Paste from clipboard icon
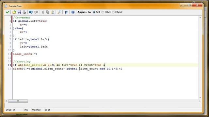This screenshot has width=209, height=117. pyautogui.click(x=53, y=12)
